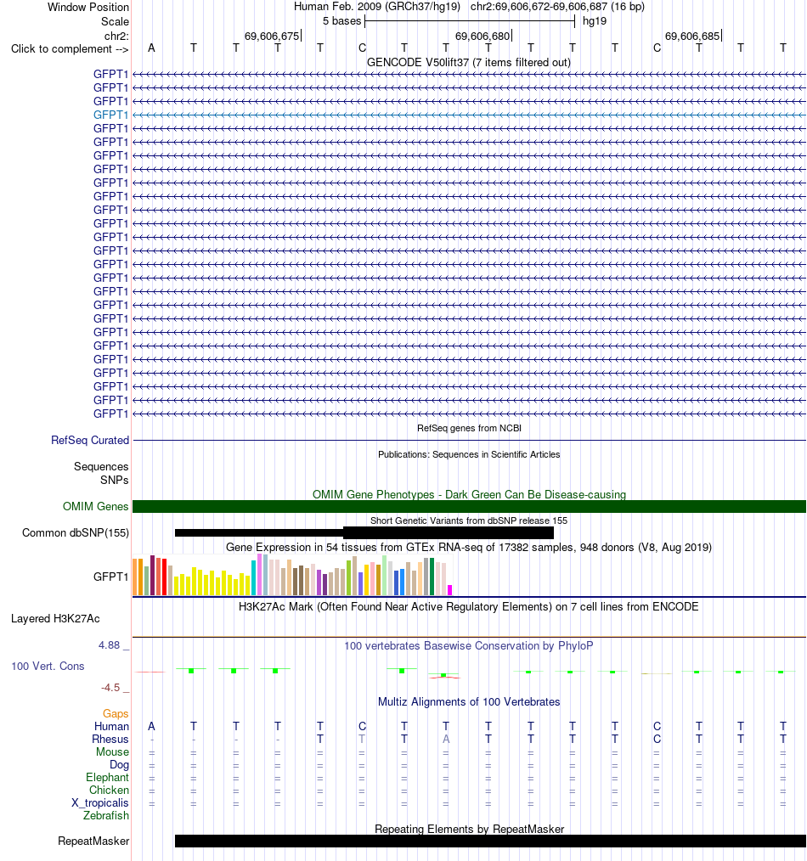Click the red negative PhyloP conservation bar
807x861 pixels.
point(444,677)
